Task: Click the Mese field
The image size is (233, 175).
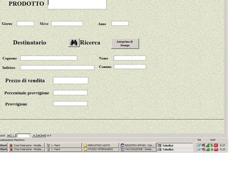Action: point(67,24)
